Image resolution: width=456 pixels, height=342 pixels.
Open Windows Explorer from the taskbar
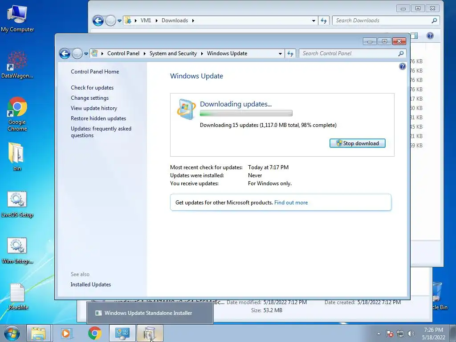pyautogui.click(x=39, y=333)
